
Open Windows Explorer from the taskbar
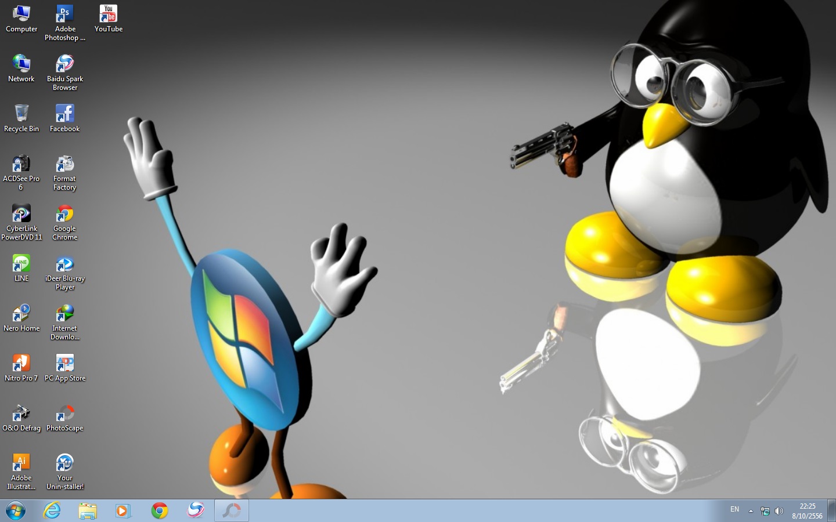coord(88,510)
